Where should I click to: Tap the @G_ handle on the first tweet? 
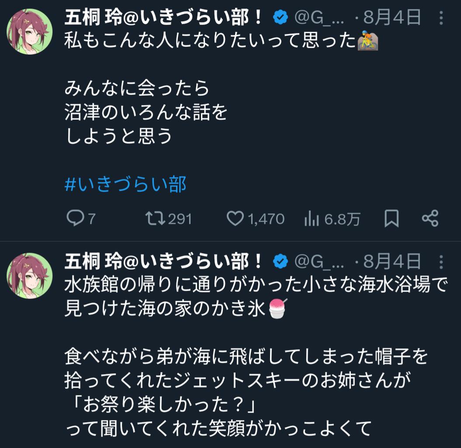[x=319, y=18]
